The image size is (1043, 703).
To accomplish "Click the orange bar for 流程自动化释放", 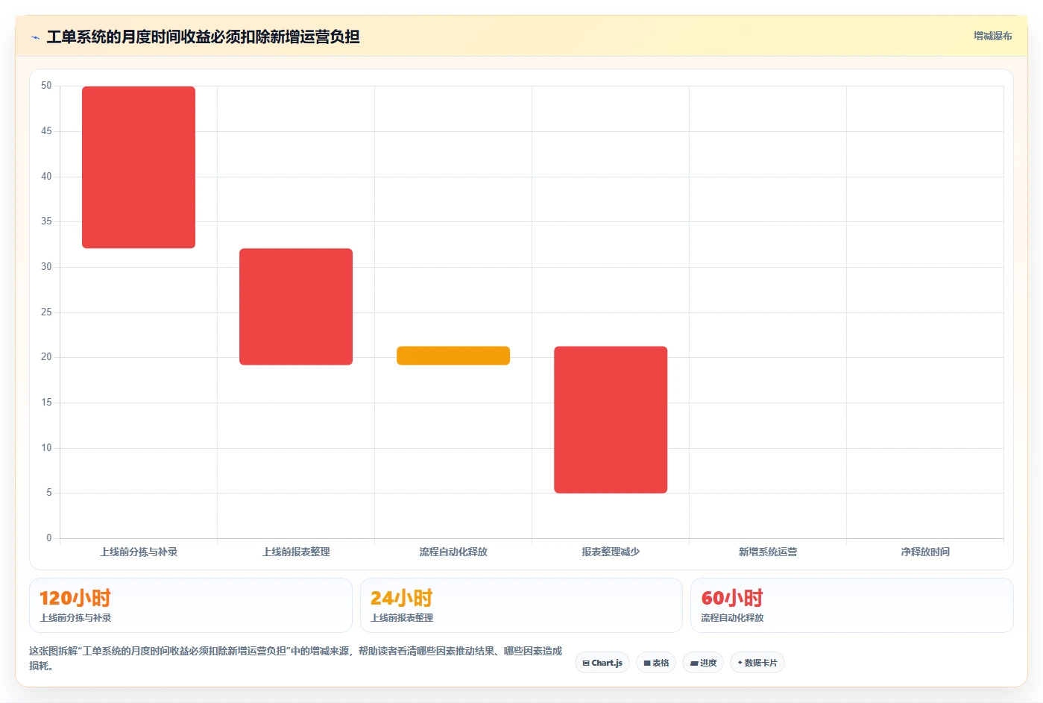I will coord(453,356).
